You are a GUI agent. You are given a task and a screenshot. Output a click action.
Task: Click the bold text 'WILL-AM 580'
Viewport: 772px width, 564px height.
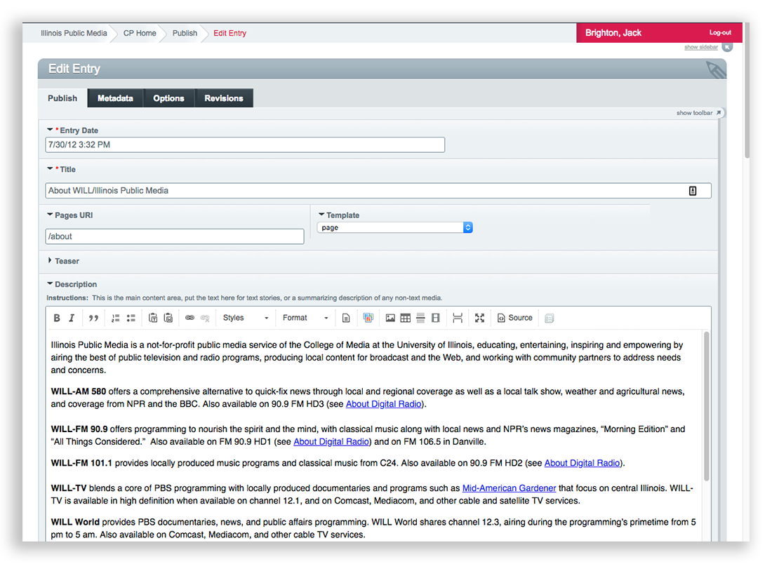click(79, 391)
